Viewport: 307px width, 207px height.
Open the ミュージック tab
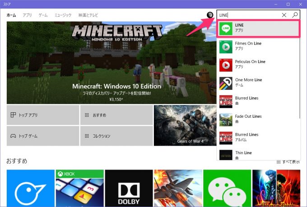[x=63, y=15]
